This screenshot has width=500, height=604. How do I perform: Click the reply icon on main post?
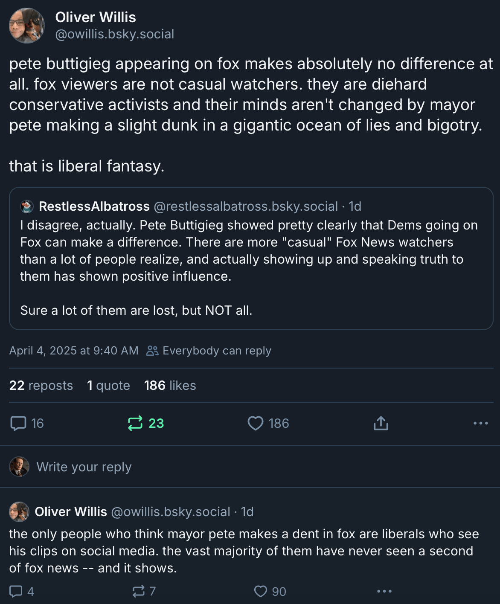[18, 423]
